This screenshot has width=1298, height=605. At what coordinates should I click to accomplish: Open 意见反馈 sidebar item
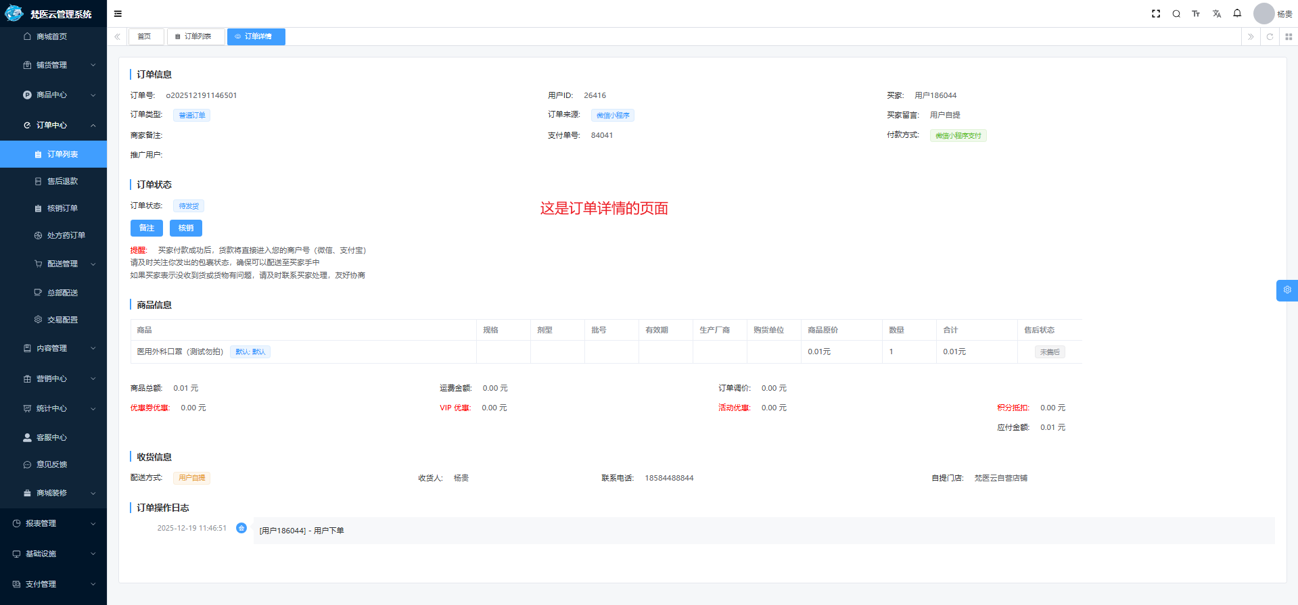[53, 464]
